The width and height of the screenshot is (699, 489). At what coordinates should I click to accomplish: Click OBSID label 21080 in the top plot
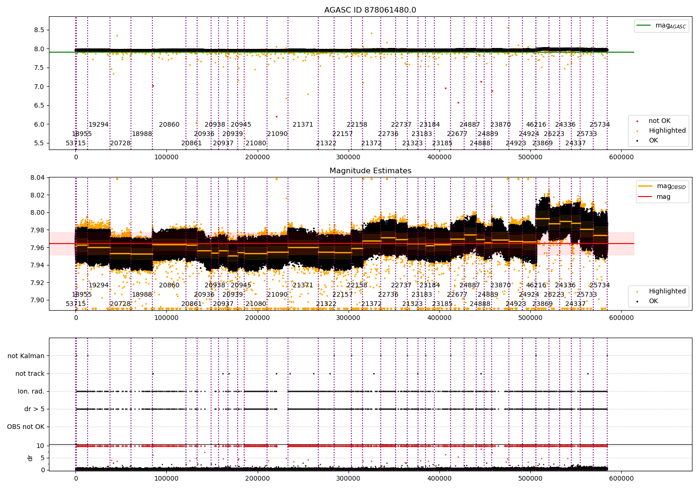pos(256,143)
